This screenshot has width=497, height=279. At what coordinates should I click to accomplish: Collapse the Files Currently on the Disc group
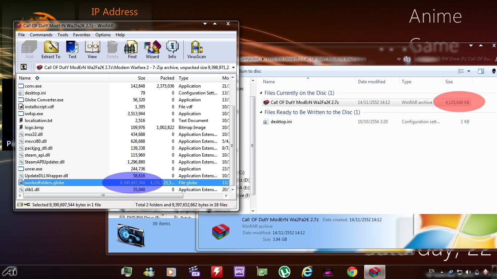(261, 93)
